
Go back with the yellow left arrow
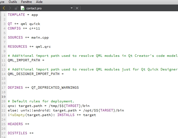(x=4, y=8)
